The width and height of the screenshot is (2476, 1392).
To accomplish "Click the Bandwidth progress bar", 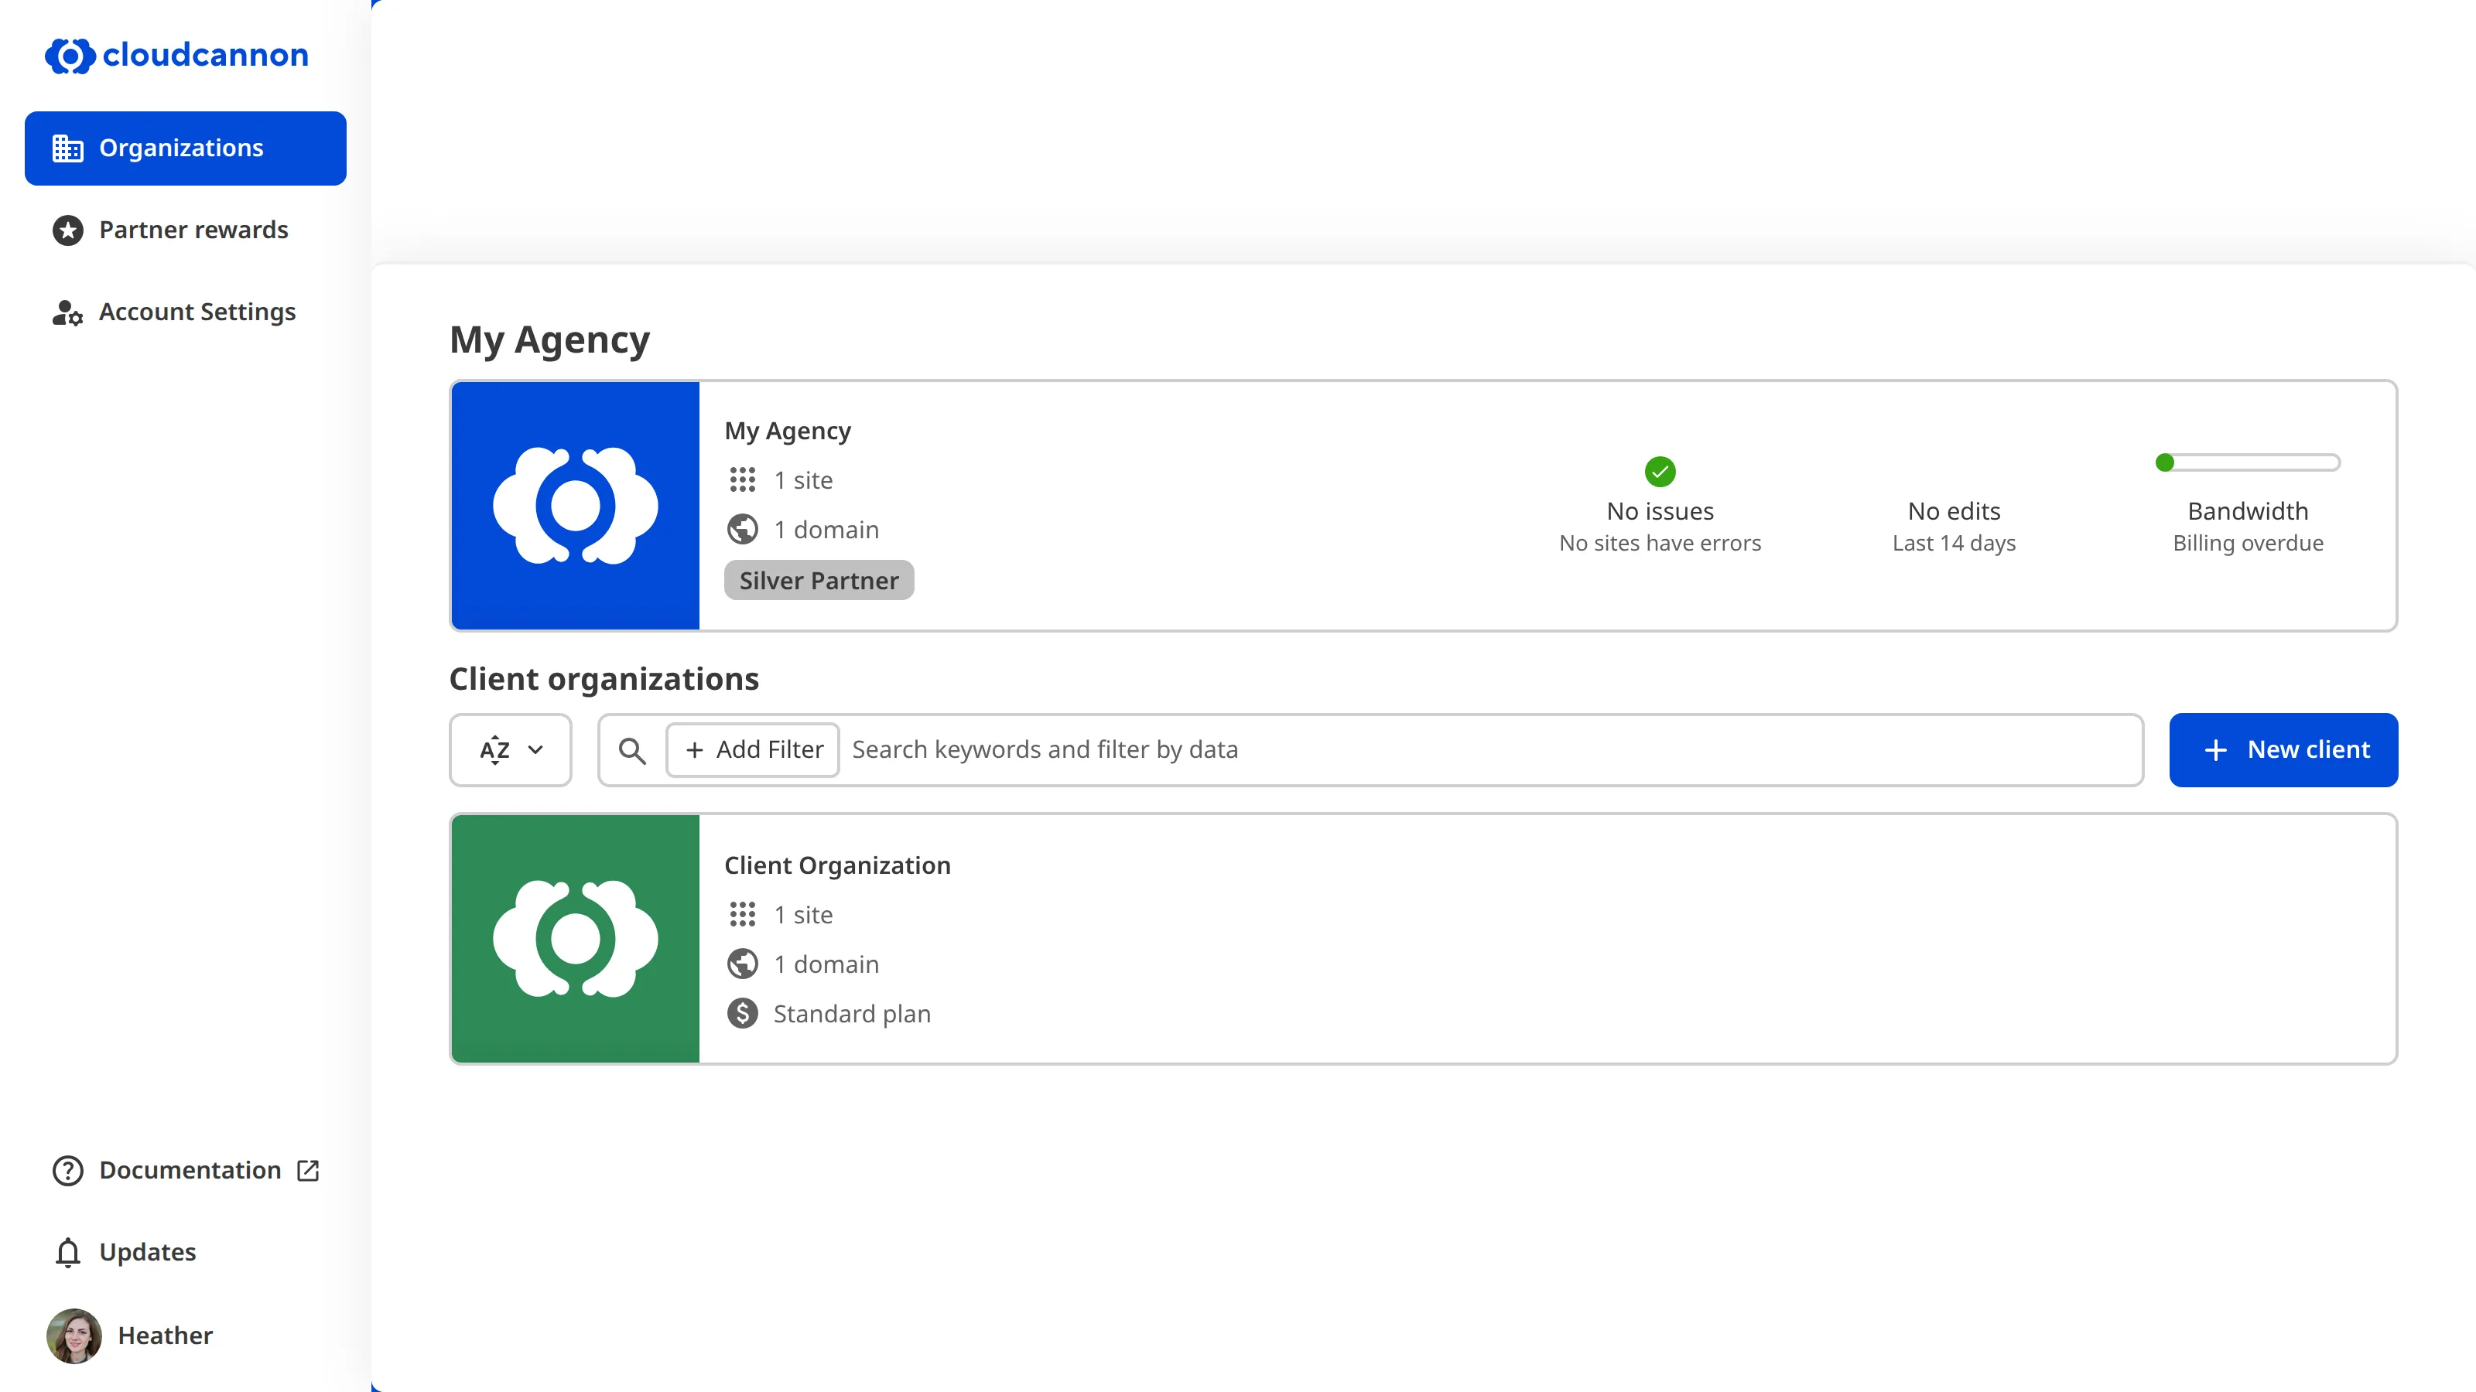I will coord(2247,463).
